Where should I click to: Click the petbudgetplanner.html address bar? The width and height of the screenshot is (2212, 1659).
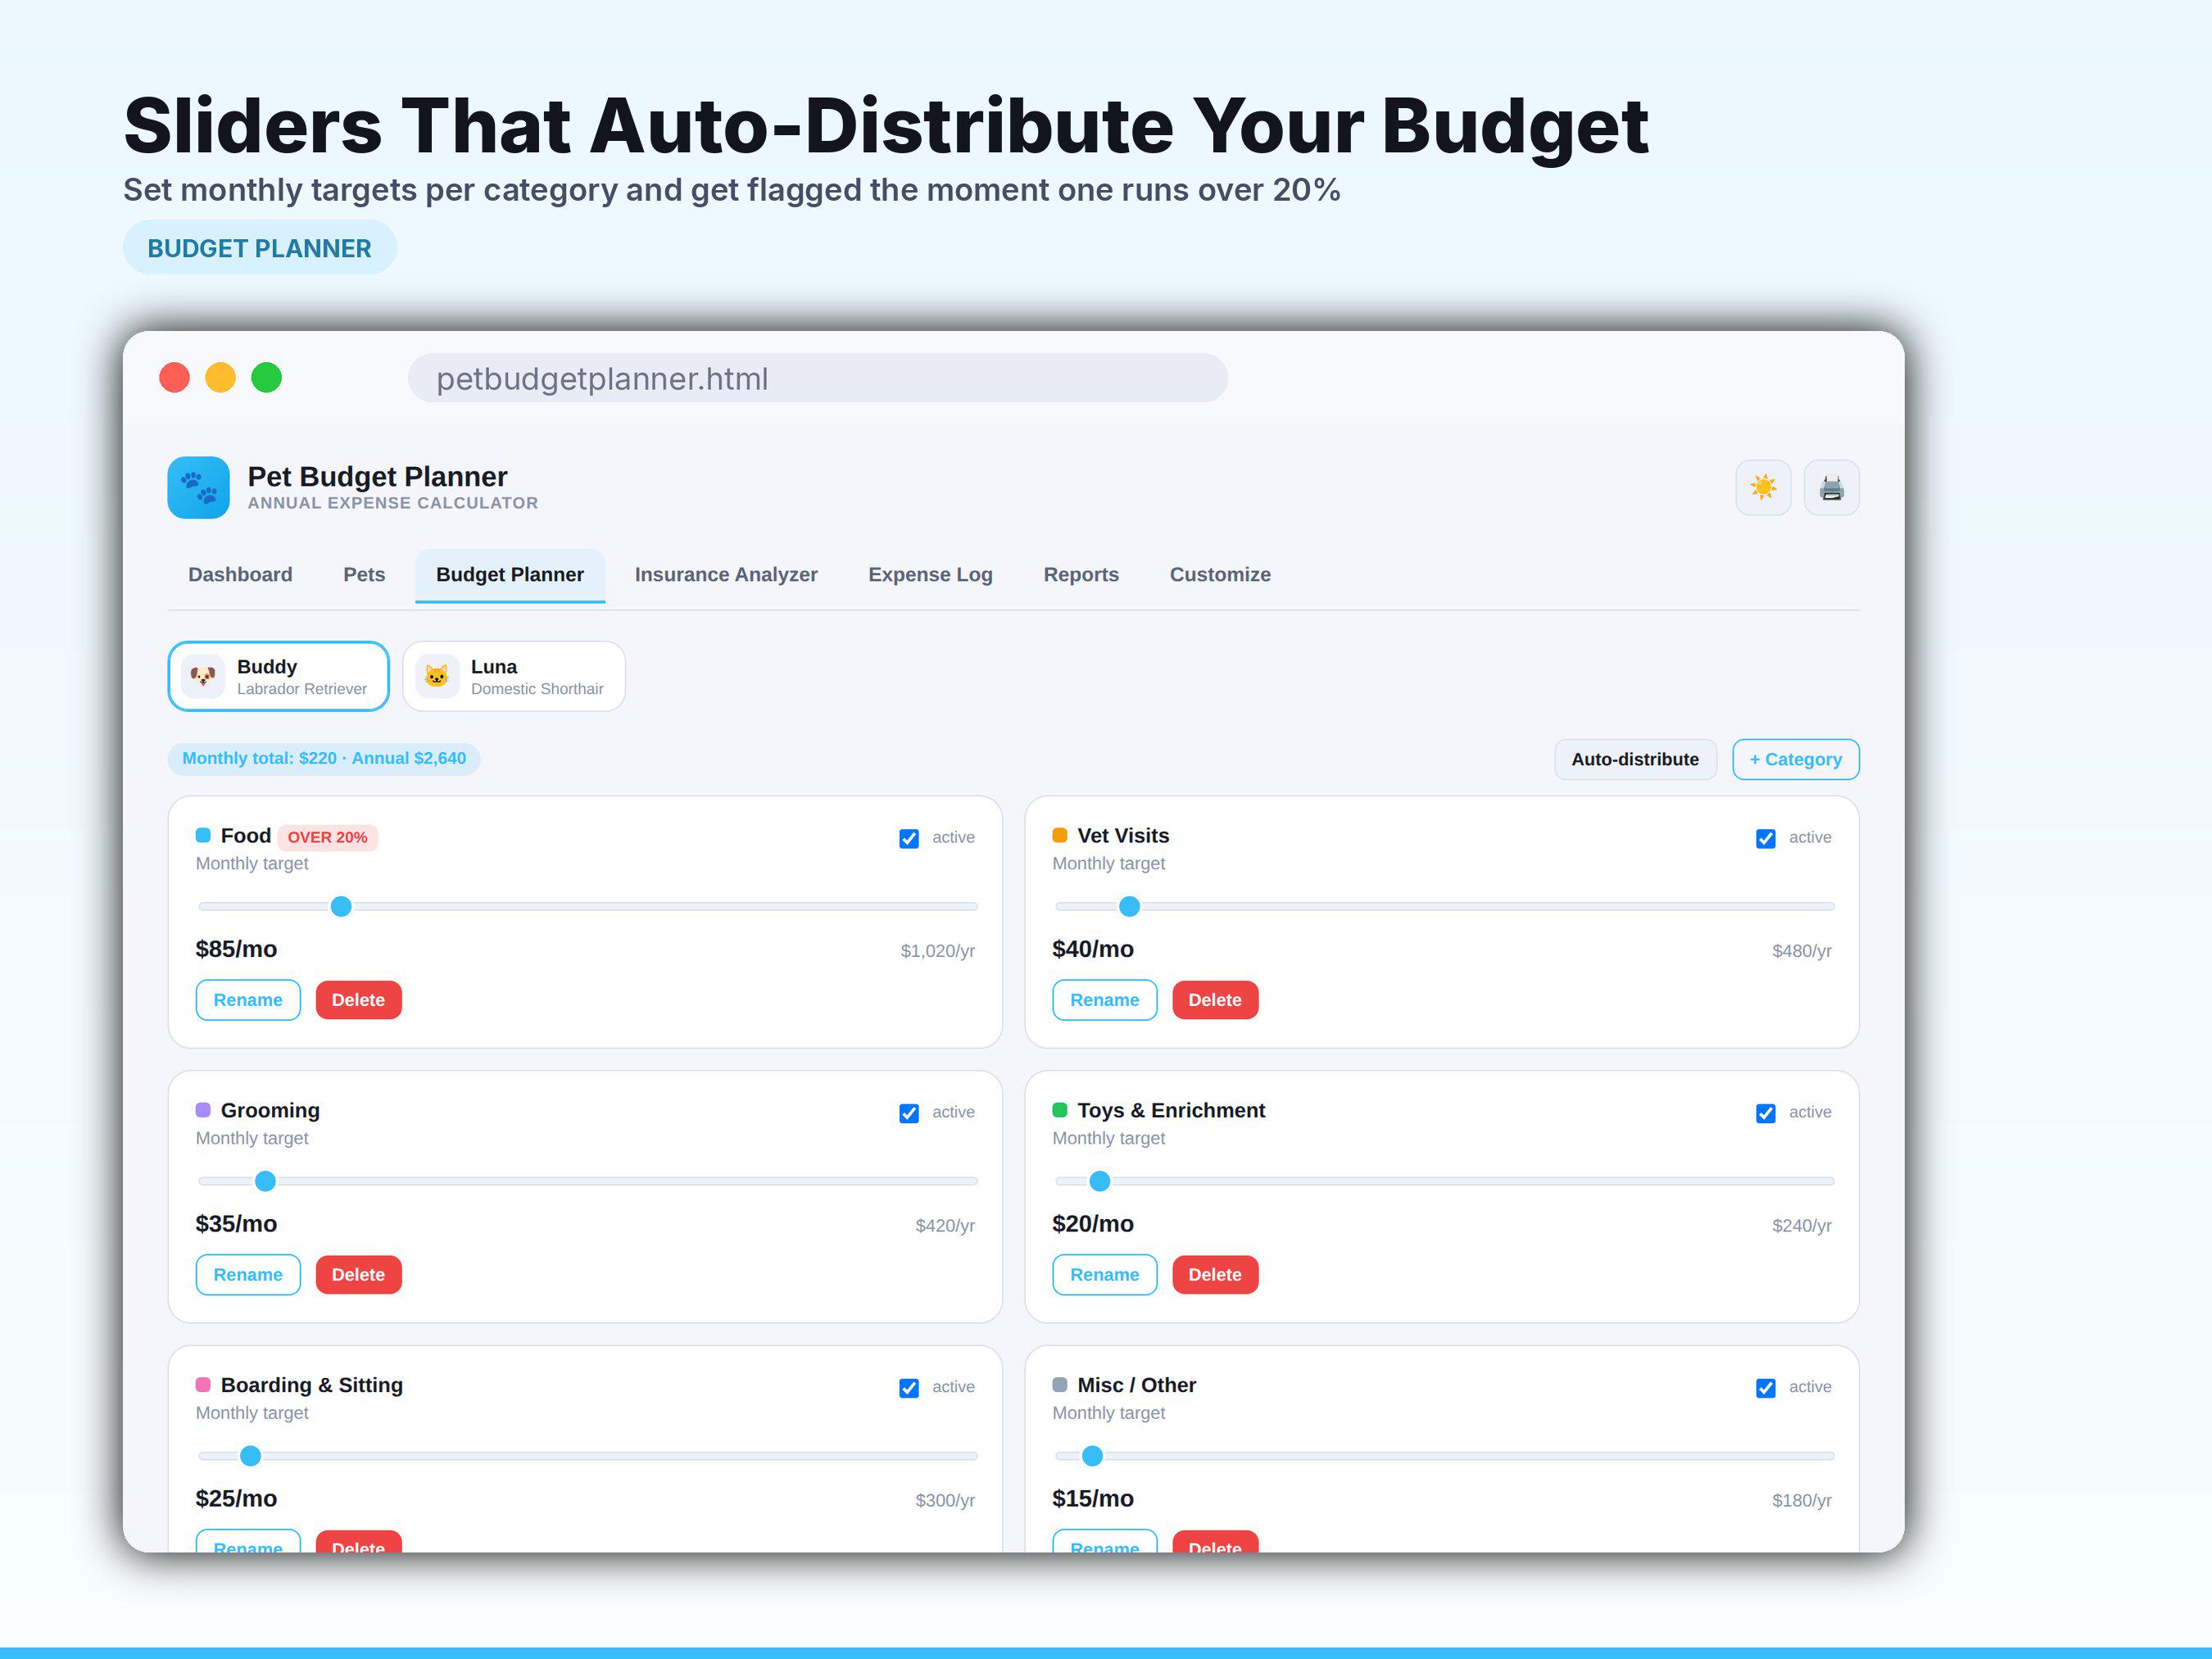817,378
